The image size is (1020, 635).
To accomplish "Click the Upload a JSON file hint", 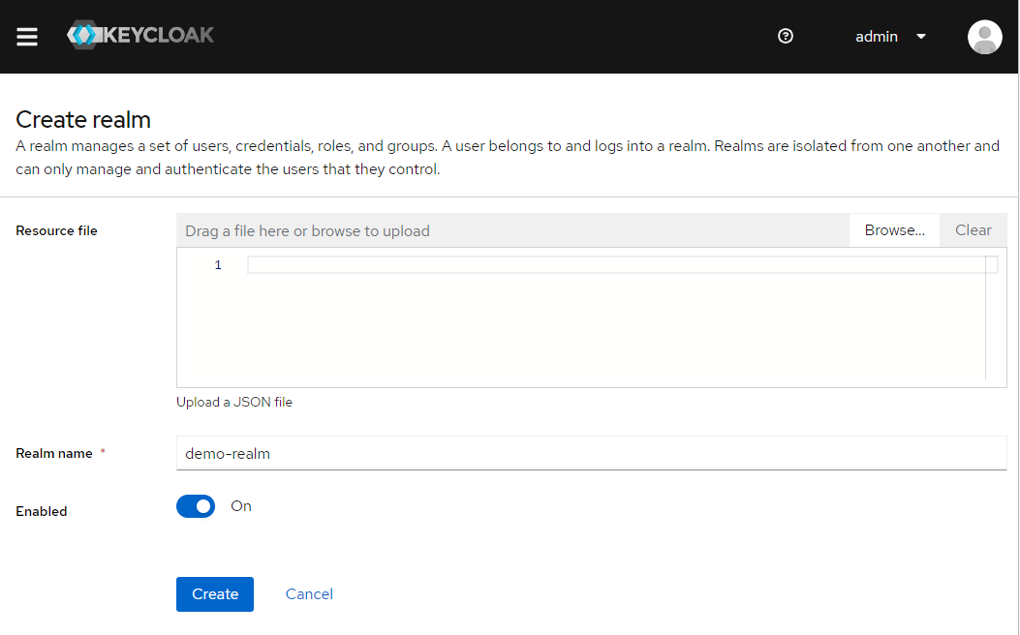I will [234, 402].
